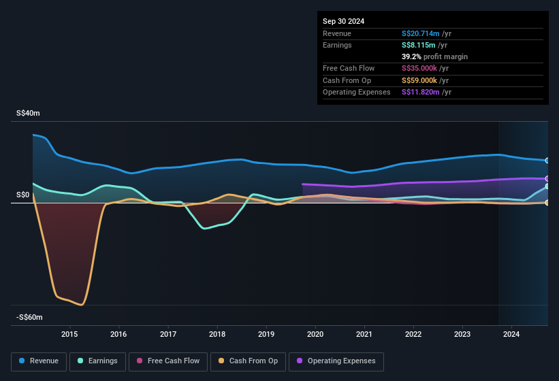Click the S$20.714m Revenue value in tooltip

pyautogui.click(x=422, y=33)
